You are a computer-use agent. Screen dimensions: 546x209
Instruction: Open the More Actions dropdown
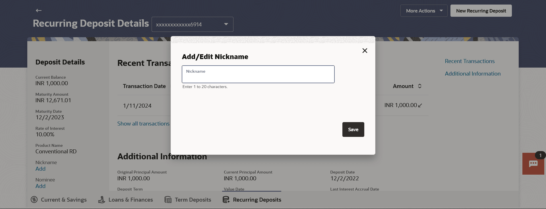click(424, 11)
